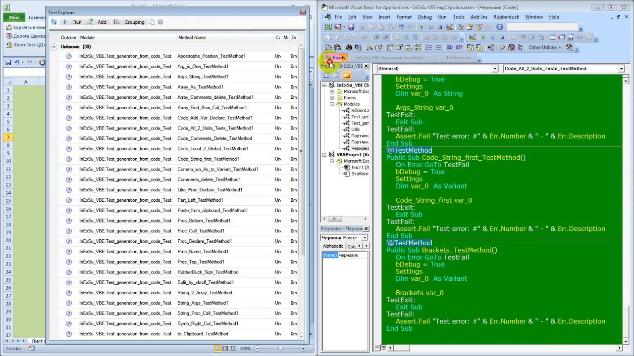Select the Utils module in project tree
634x356 pixels.
(355, 130)
